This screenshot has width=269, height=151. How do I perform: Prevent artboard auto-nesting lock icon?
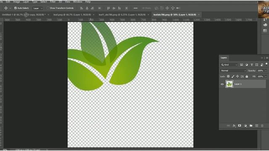pos(242,76)
